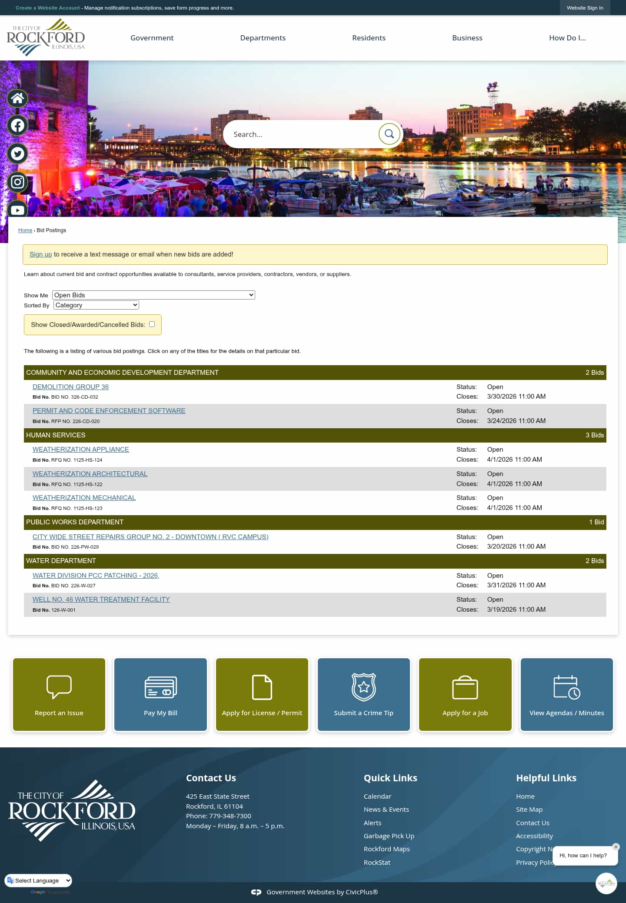The width and height of the screenshot is (626, 903).
Task: Click the footer City of Rockford logo
Action: 72,810
